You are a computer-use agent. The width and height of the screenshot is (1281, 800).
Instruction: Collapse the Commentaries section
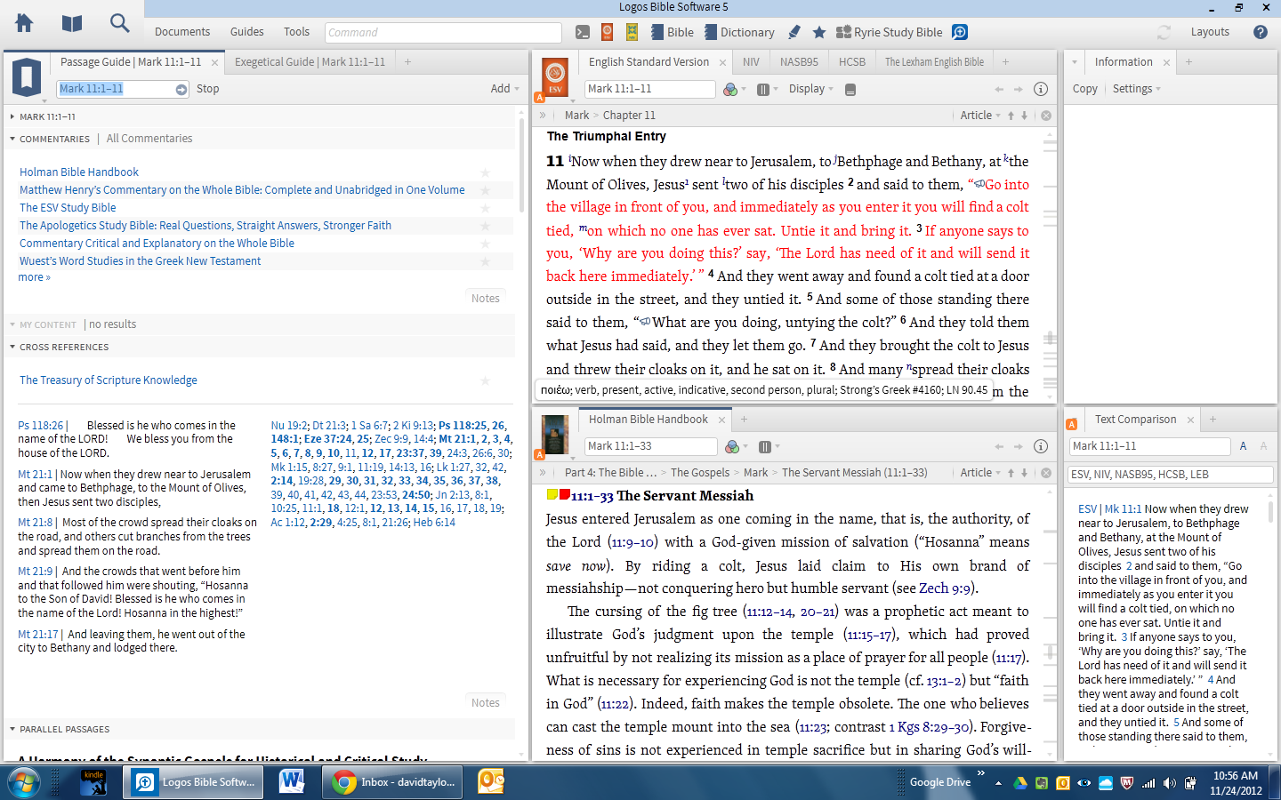(12, 140)
